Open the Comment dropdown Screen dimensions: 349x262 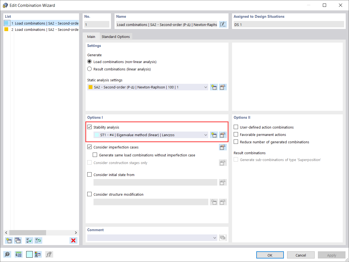215,238
